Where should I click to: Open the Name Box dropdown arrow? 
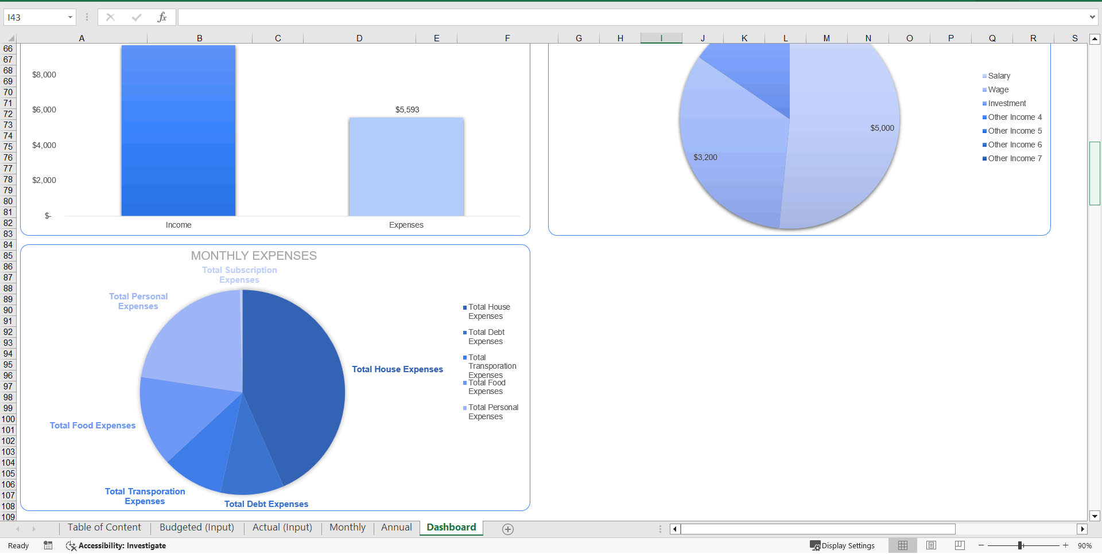(70, 17)
